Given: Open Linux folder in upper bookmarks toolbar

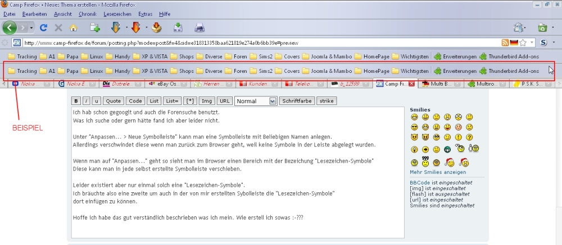Looking at the screenshot, I should [x=92, y=57].
